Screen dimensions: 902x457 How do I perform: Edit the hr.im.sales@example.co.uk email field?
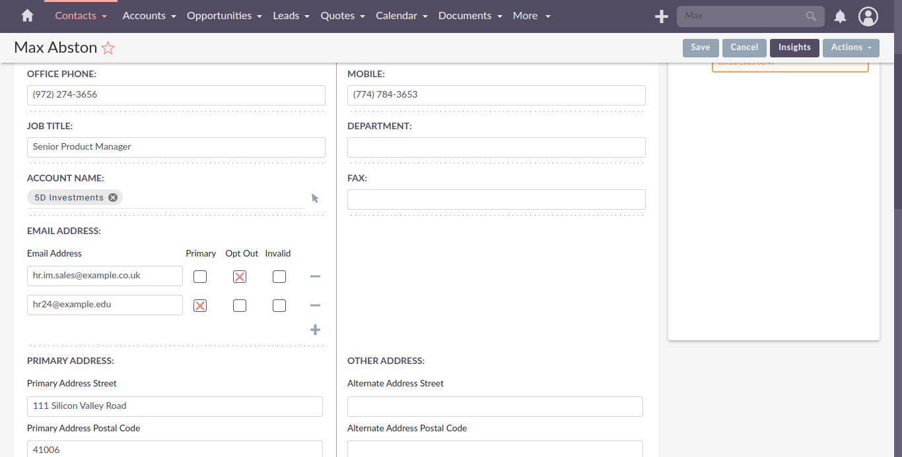click(x=105, y=276)
